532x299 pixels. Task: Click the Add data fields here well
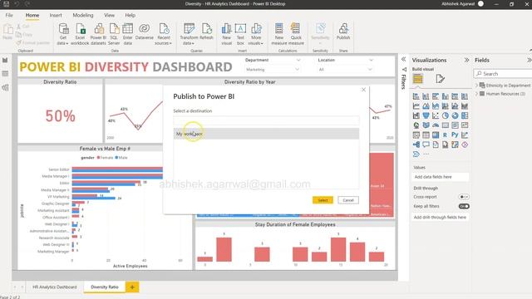click(x=441, y=177)
